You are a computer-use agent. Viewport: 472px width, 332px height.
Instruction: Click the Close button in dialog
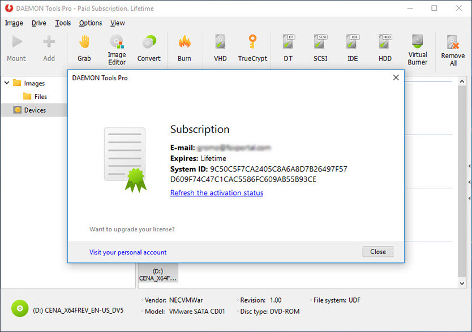point(378,252)
